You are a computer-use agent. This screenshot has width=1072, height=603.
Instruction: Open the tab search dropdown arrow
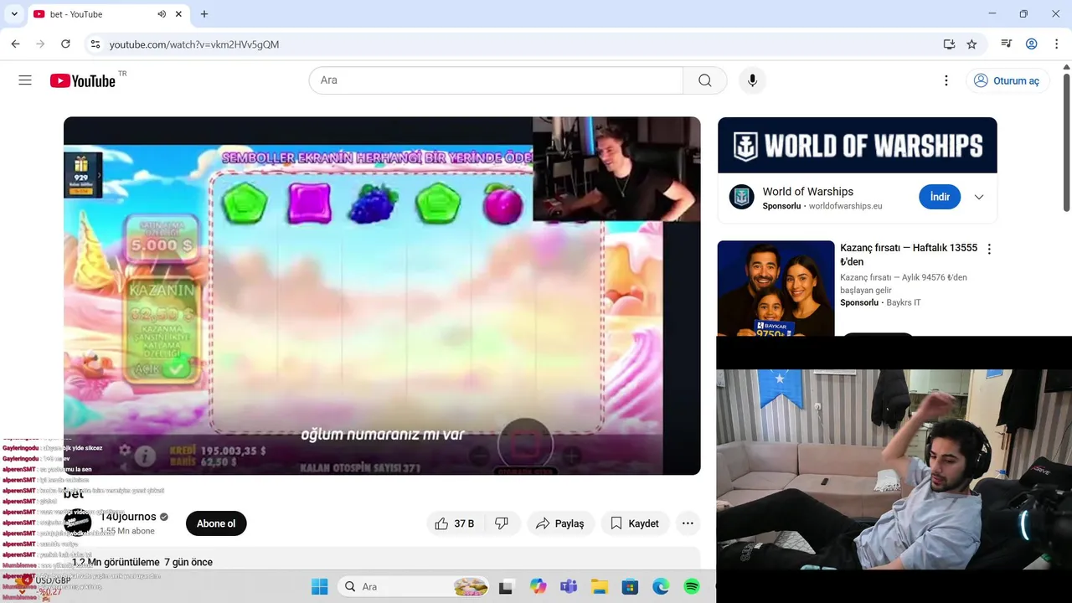15,14
